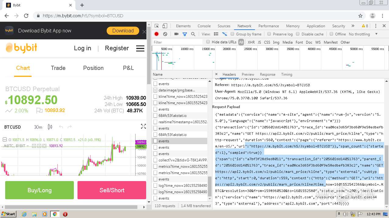Screen dimensions: 389x218
Task: Enable Disable cache checkbox
Action: pyautogui.click(x=298, y=34)
